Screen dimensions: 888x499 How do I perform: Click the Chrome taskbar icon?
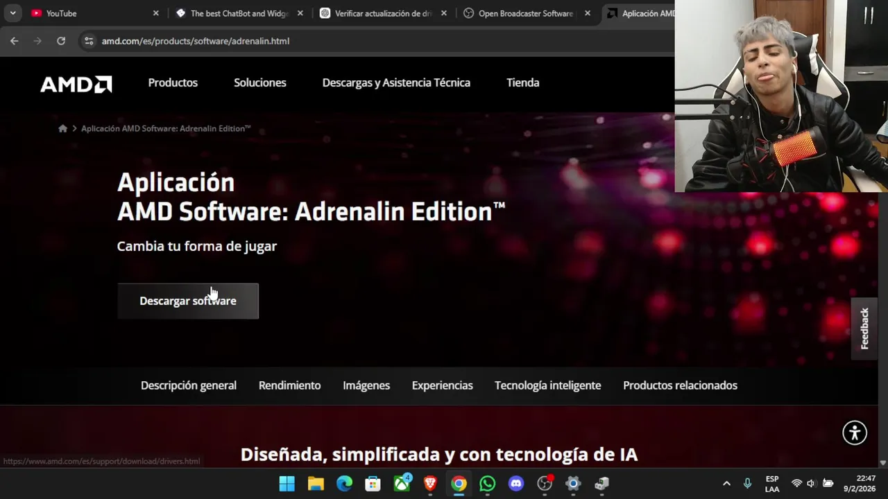click(x=459, y=483)
